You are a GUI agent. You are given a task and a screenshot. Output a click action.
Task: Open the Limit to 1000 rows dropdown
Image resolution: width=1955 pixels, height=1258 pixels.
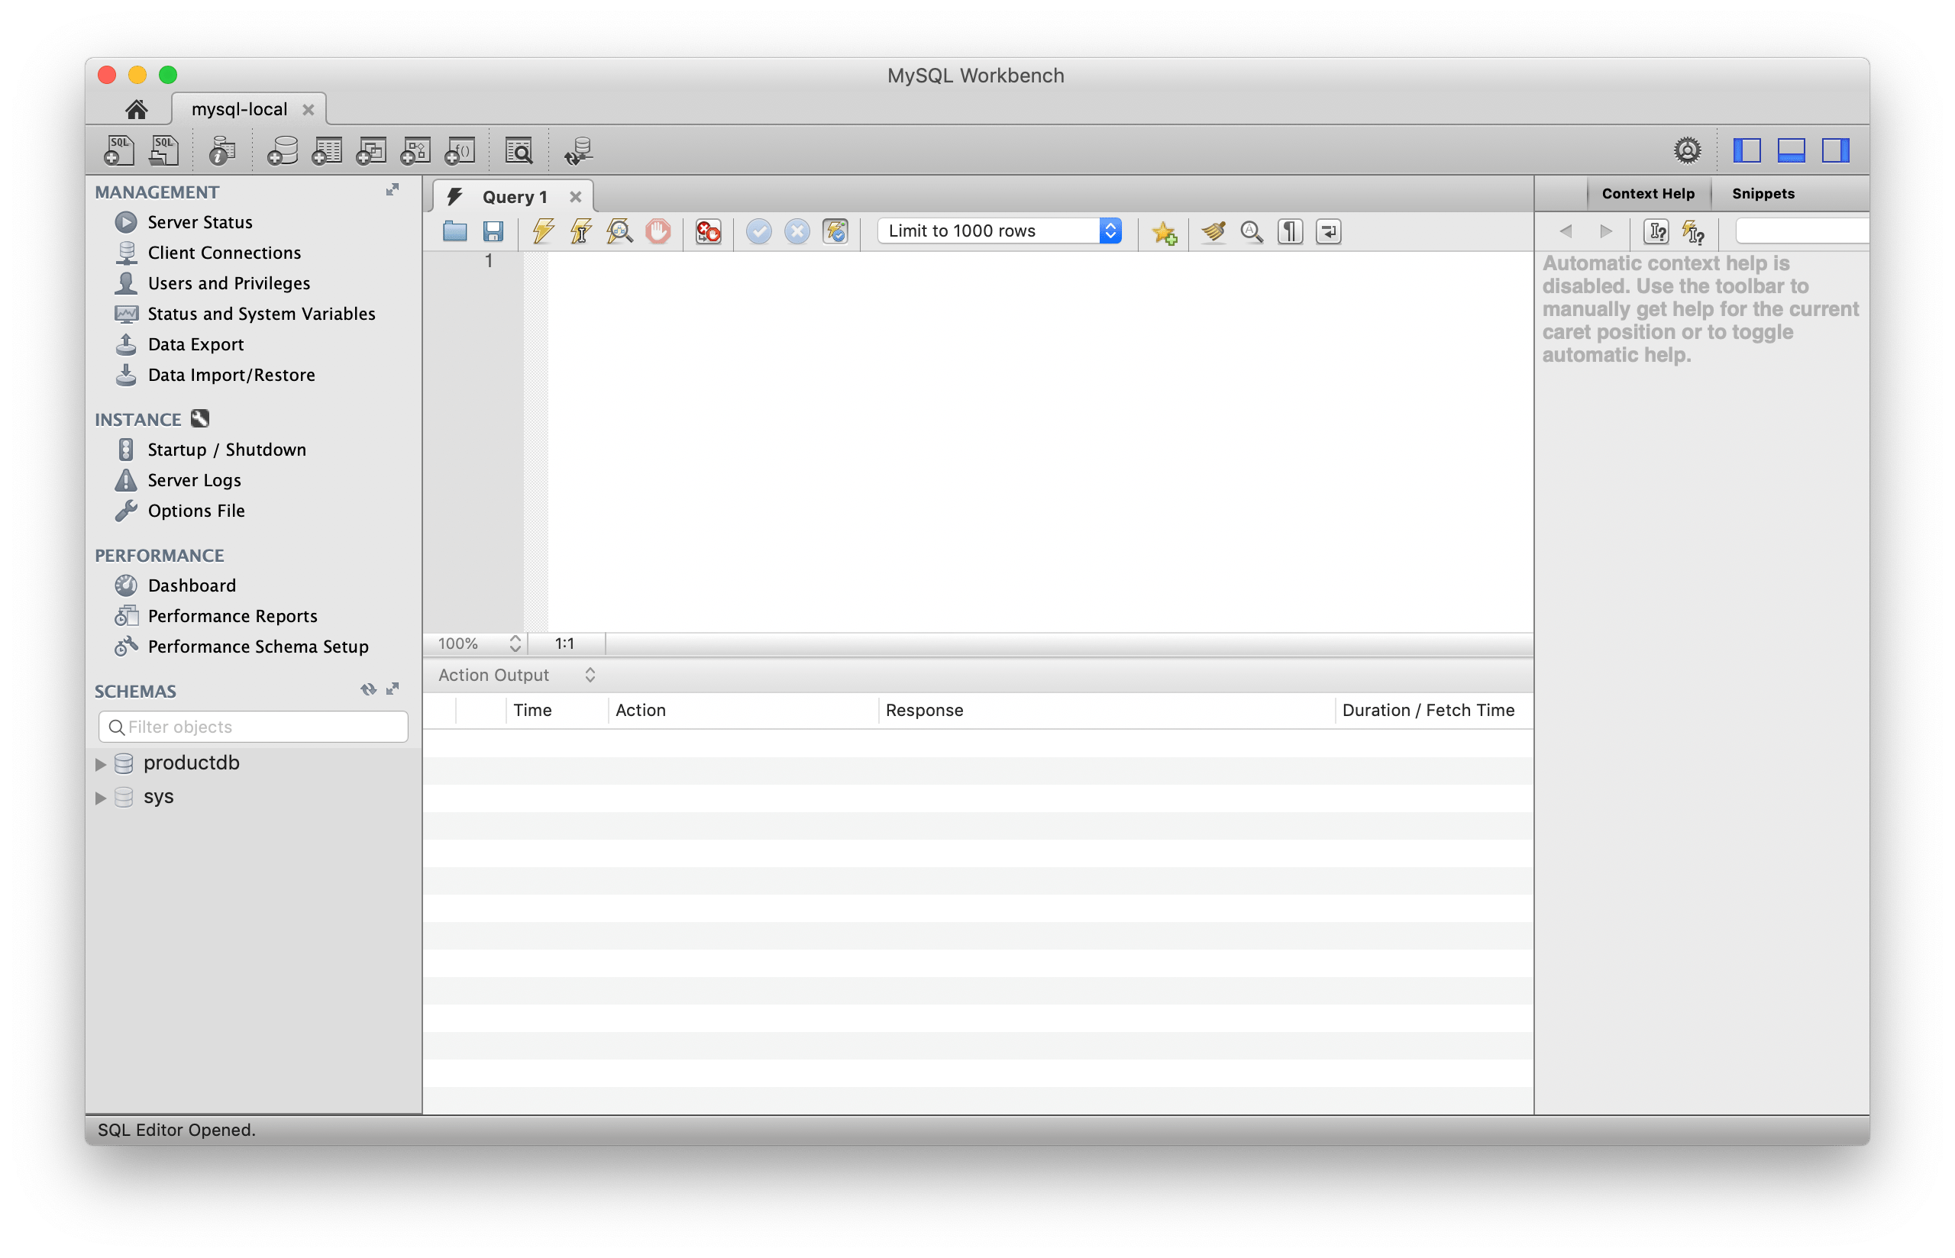tap(1110, 231)
